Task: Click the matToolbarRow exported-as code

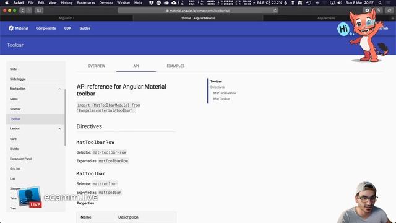Action: tap(113, 161)
